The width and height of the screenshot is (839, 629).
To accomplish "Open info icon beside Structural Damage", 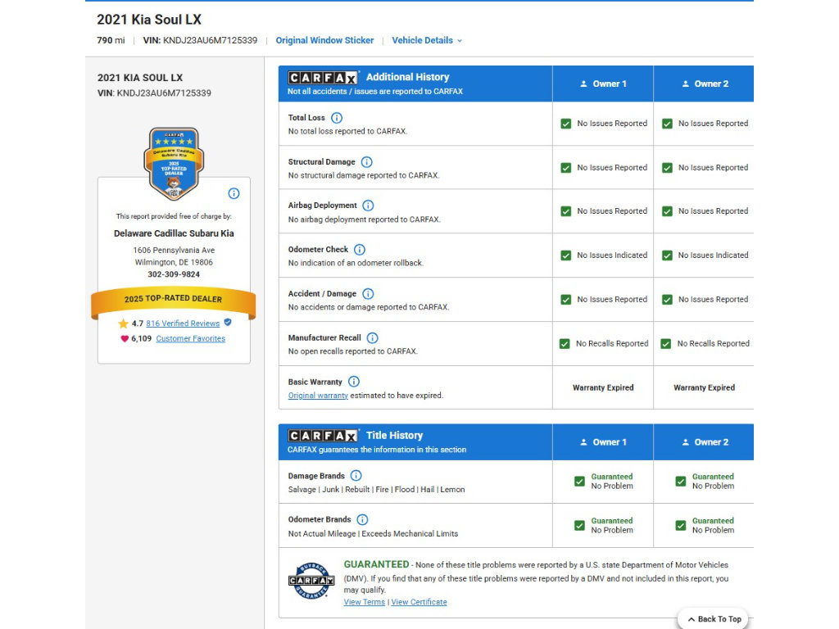I will point(366,162).
